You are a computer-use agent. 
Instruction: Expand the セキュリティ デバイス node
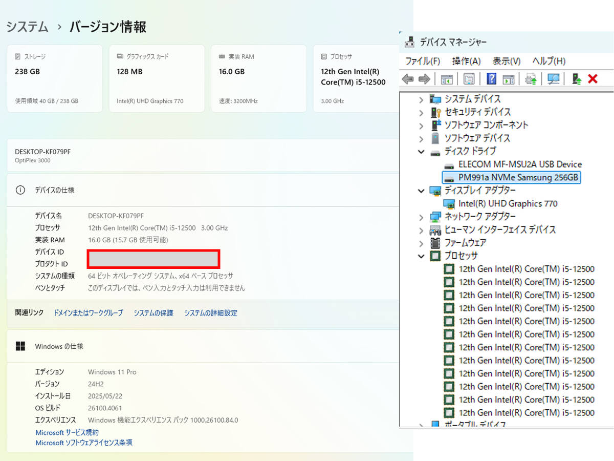click(421, 112)
